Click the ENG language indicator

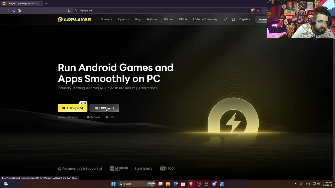[308, 184]
